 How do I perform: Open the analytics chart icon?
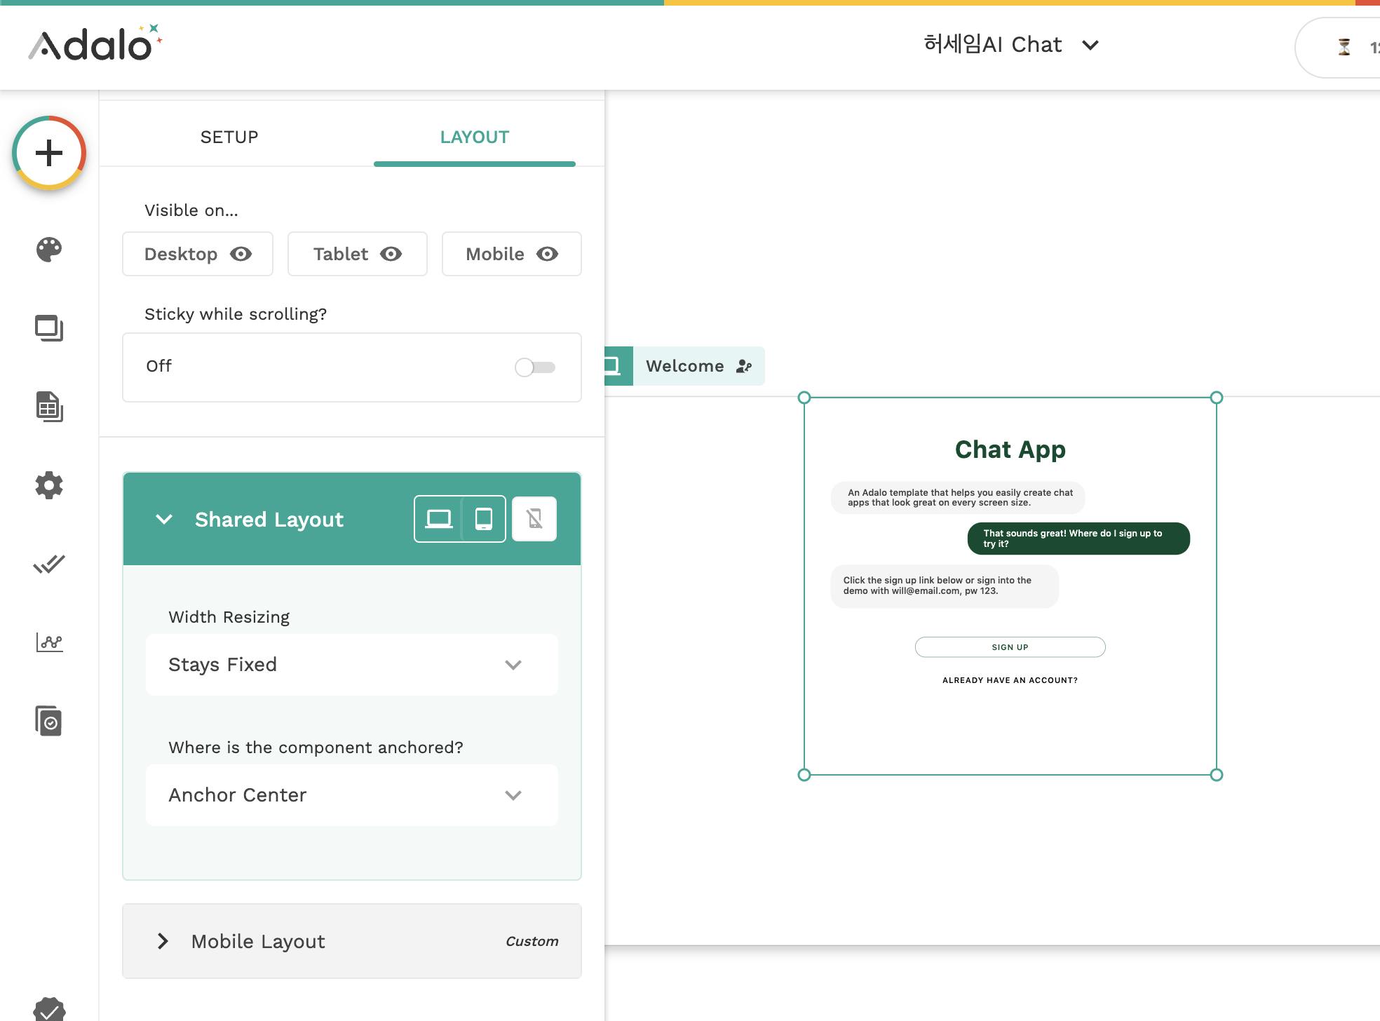point(49,642)
